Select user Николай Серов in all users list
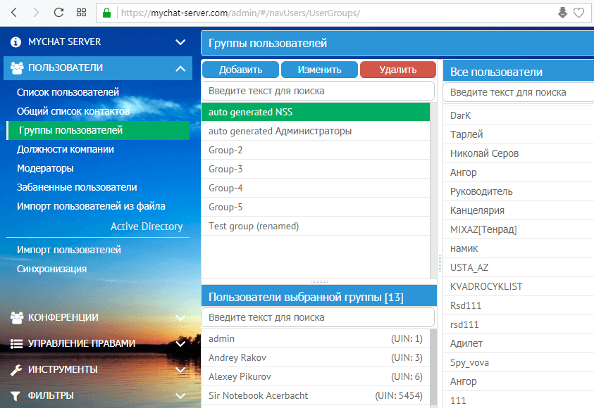594x408 pixels. [484, 153]
